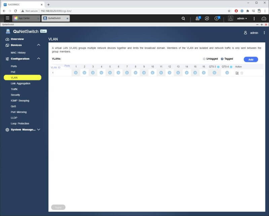Toggle port 8 membership for VLAN 1
The height and width of the screenshot is (216, 269).
coord(136,73)
